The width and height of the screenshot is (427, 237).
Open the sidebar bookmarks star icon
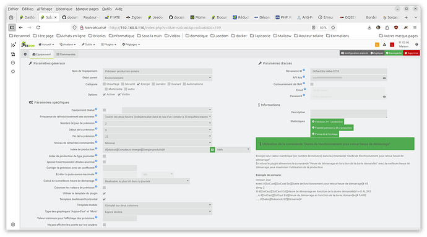point(13,72)
